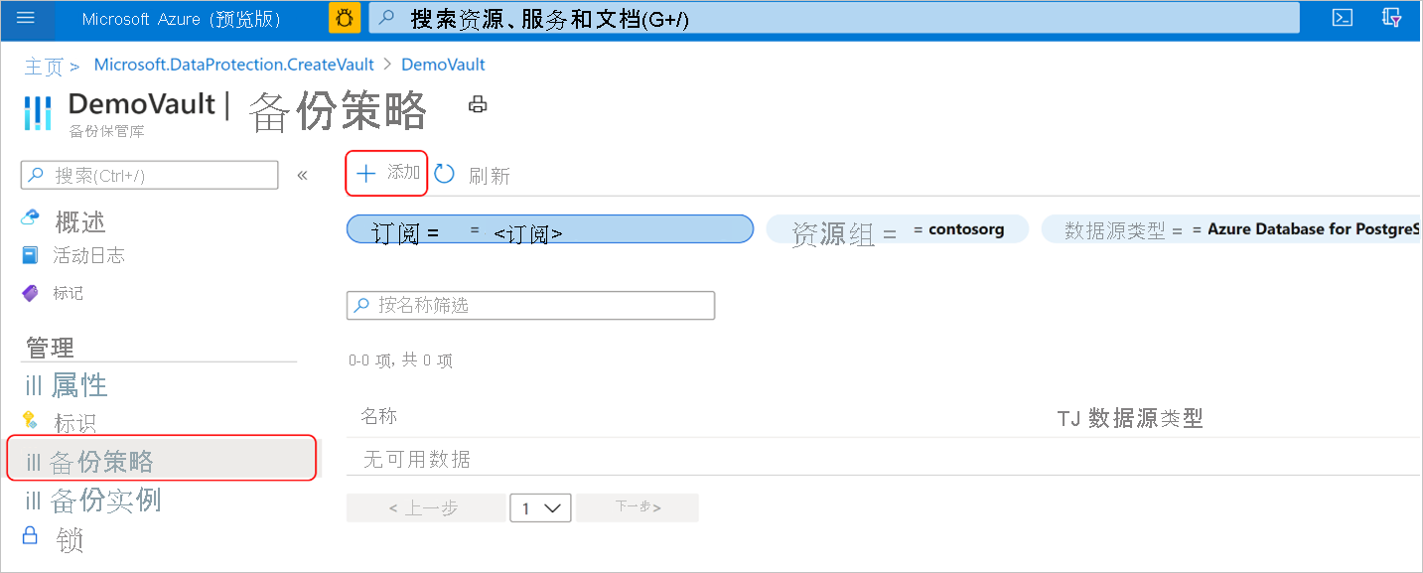Click the Backup instances bars icon

(34, 501)
